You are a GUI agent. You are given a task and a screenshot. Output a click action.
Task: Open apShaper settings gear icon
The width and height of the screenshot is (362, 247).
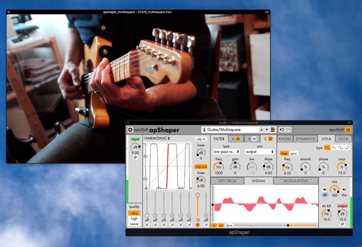coord(130,130)
